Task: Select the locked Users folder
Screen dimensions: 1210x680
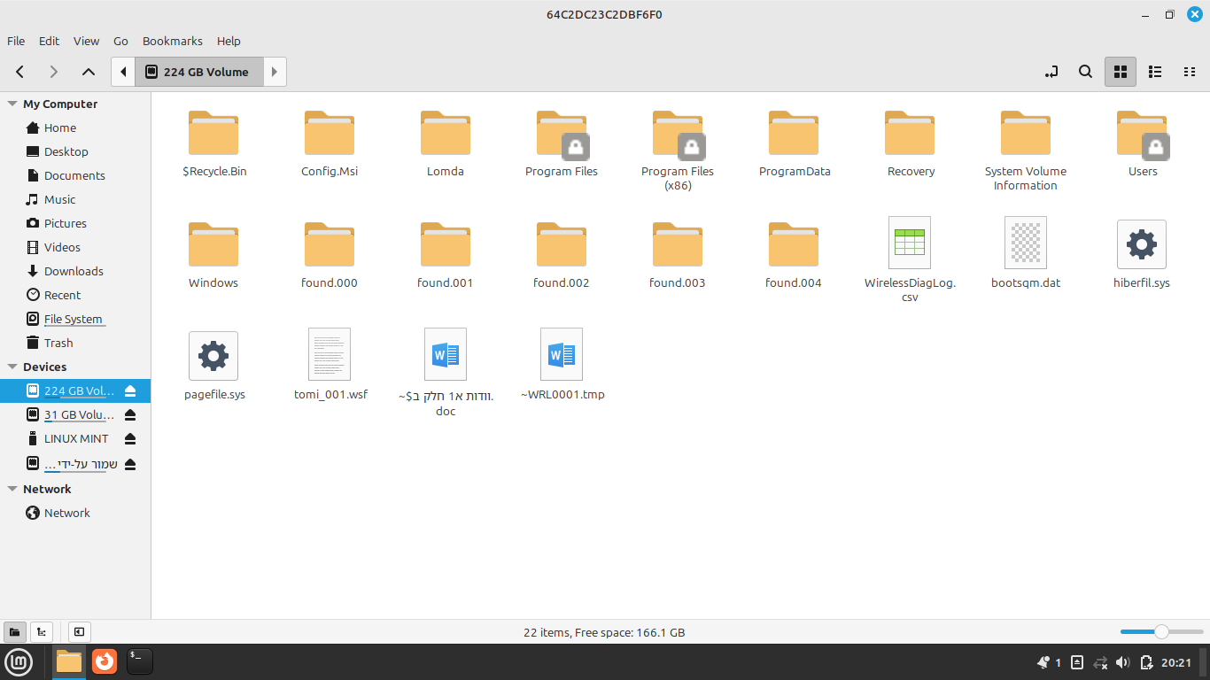Action: (1143, 143)
